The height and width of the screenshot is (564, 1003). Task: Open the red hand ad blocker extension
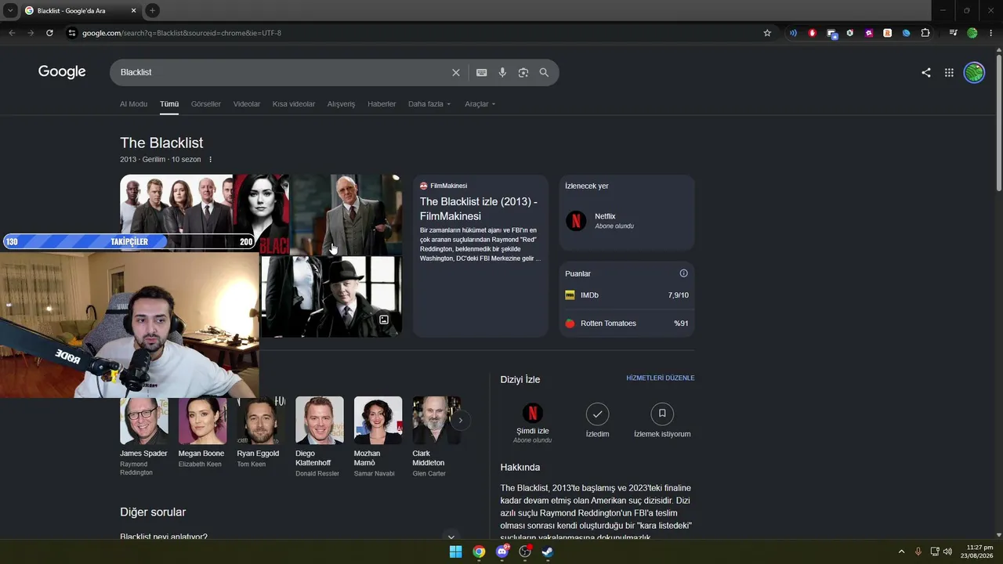pos(813,33)
